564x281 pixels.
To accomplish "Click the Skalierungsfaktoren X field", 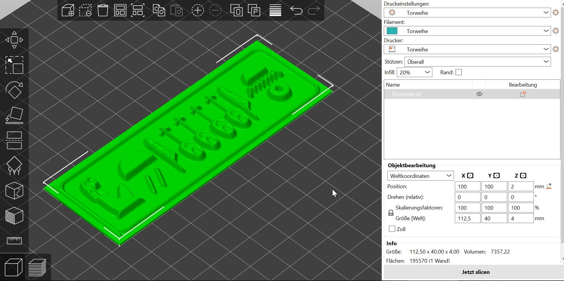I will coord(468,208).
